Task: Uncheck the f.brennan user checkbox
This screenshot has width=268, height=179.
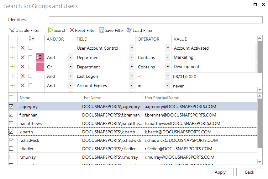Action: click(11, 115)
